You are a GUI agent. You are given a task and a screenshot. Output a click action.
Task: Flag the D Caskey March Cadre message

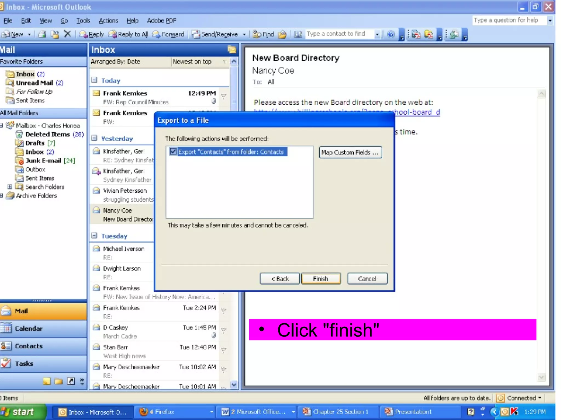click(224, 330)
